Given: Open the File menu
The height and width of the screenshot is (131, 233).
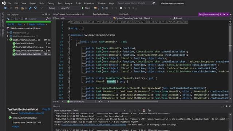Looking at the screenshot, I should (9, 3).
